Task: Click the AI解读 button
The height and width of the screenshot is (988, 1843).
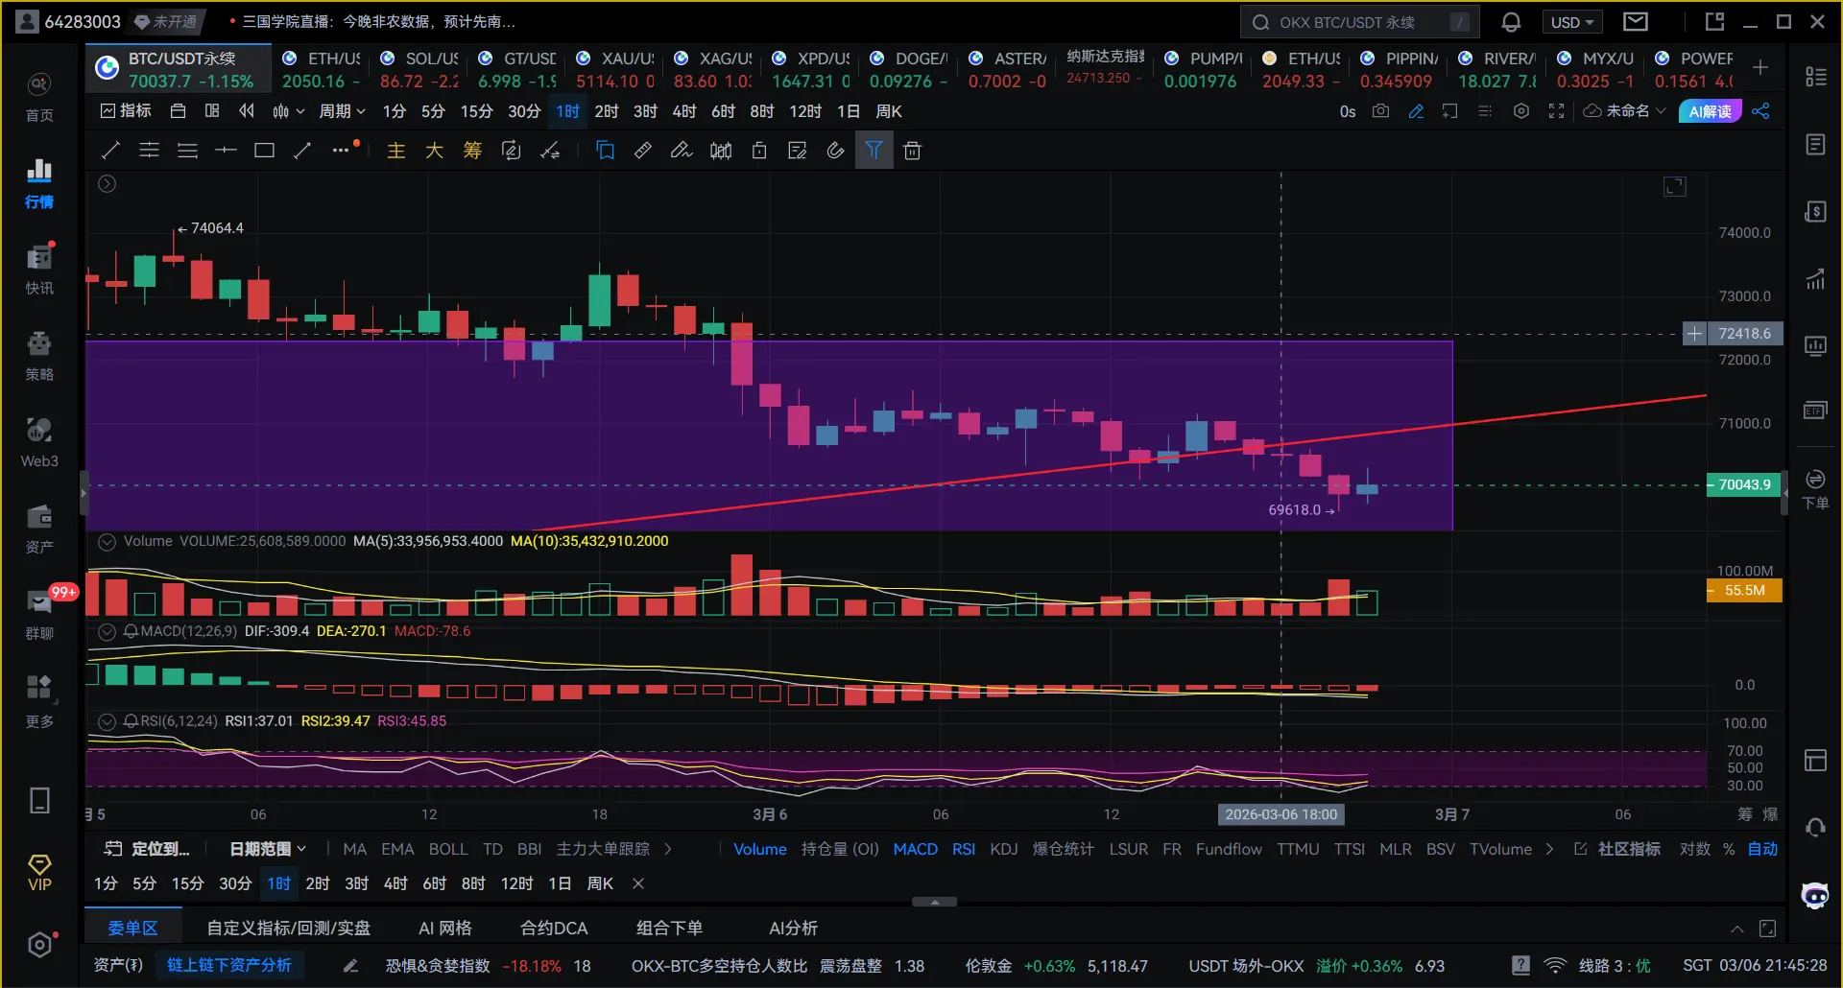Action: tap(1710, 111)
